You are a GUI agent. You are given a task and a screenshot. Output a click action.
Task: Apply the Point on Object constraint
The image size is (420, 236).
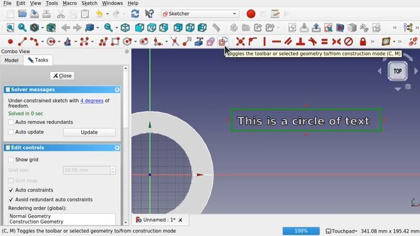[x=252, y=42]
